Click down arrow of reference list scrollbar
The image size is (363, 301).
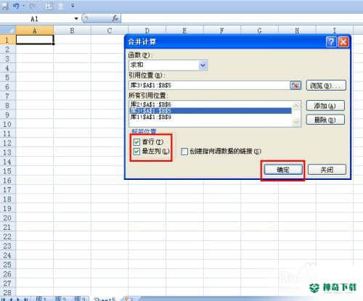click(296, 123)
